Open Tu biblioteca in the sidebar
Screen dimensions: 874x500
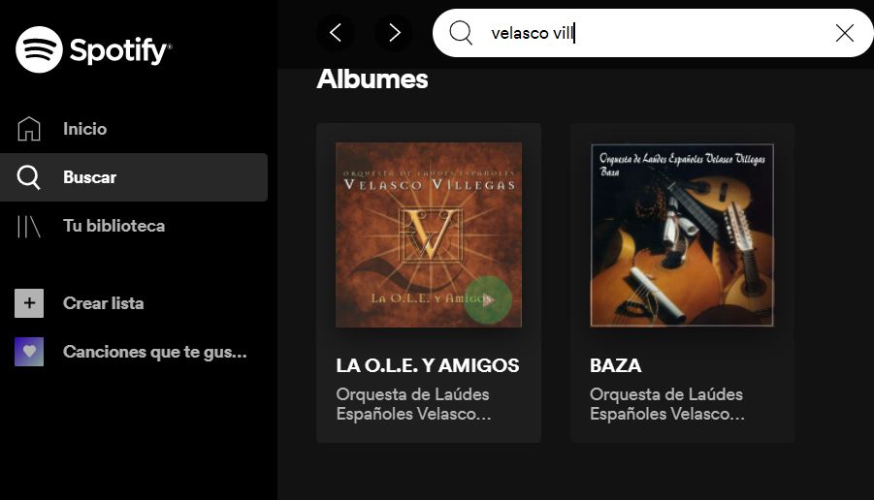[x=113, y=226]
